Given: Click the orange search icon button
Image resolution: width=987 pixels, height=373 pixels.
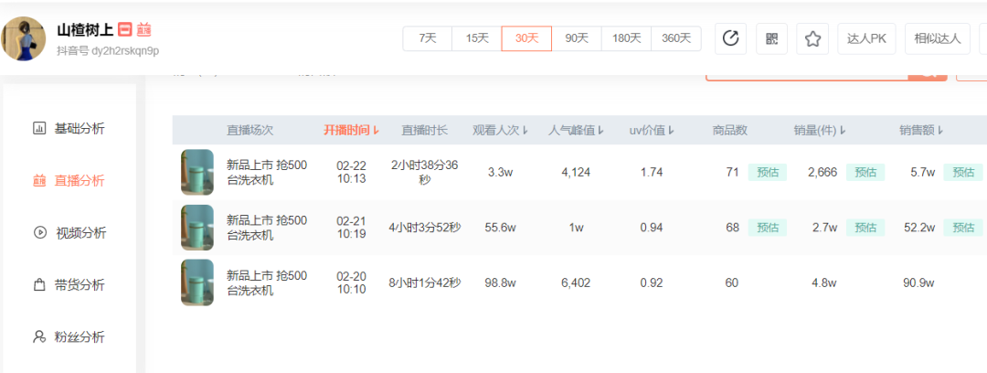Looking at the screenshot, I should point(928,76).
